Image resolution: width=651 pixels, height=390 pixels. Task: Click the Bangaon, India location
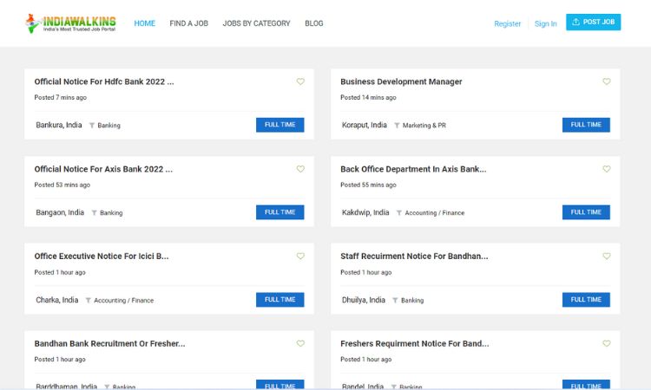click(60, 212)
